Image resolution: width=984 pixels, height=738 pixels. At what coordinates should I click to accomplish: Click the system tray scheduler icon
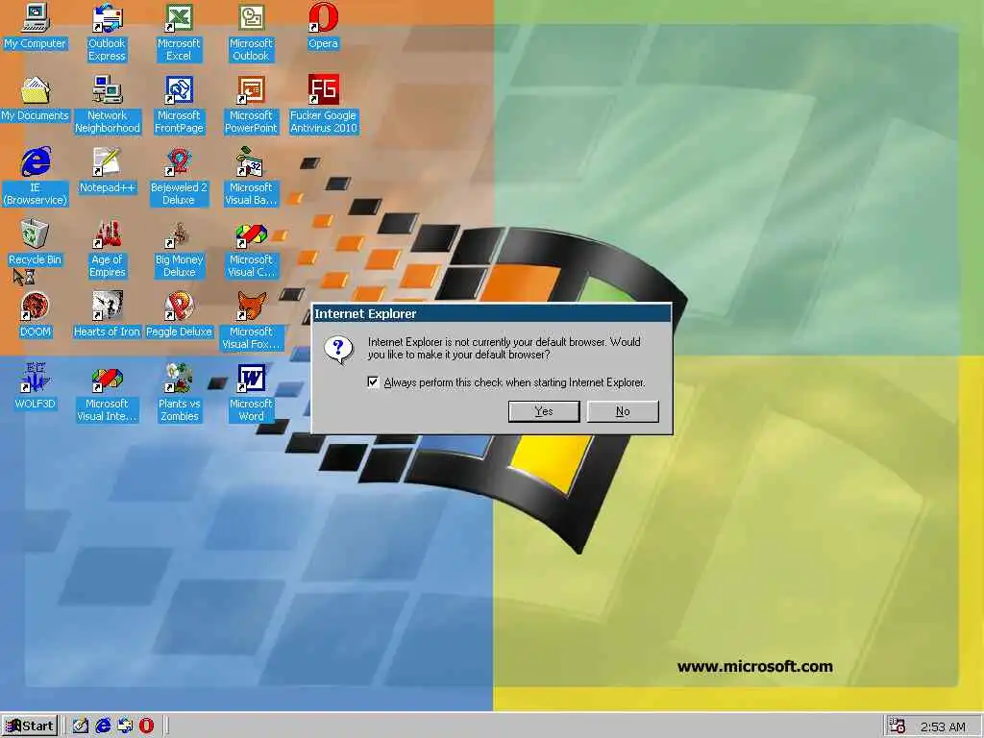(x=898, y=726)
